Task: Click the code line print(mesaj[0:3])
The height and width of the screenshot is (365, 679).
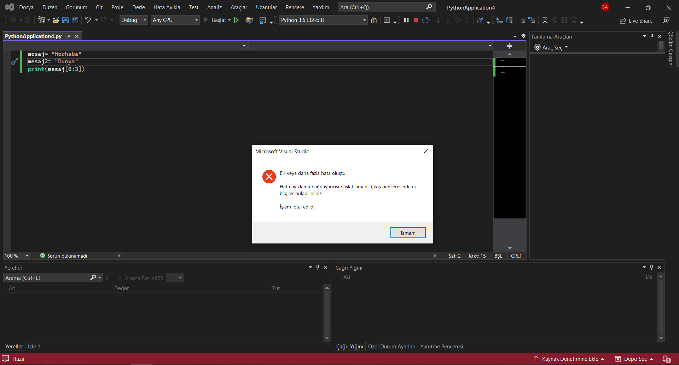Action: click(x=56, y=69)
